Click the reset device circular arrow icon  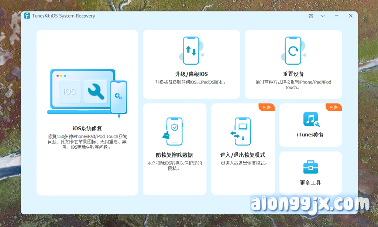click(293, 50)
